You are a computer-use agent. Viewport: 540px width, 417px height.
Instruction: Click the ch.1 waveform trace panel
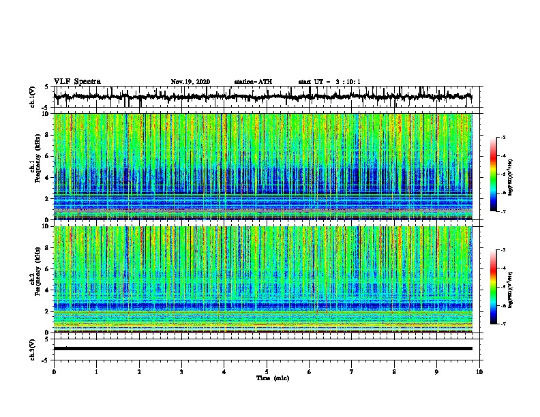tap(267, 97)
